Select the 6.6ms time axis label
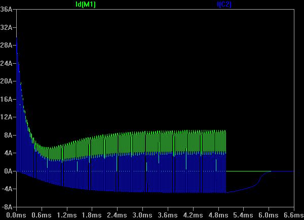Screen dimensions: 304x220 pyautogui.click(x=293, y=215)
